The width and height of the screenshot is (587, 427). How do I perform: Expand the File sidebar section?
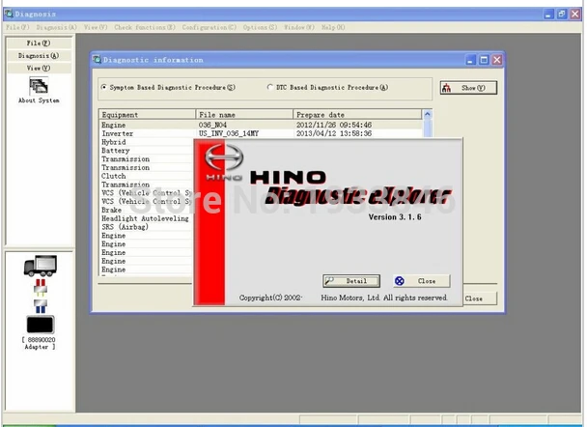(39, 43)
